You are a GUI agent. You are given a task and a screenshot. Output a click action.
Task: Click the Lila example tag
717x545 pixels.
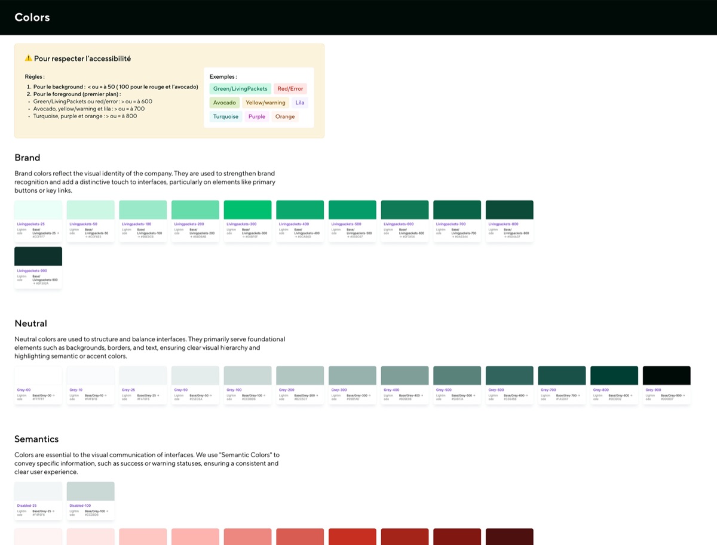300,103
